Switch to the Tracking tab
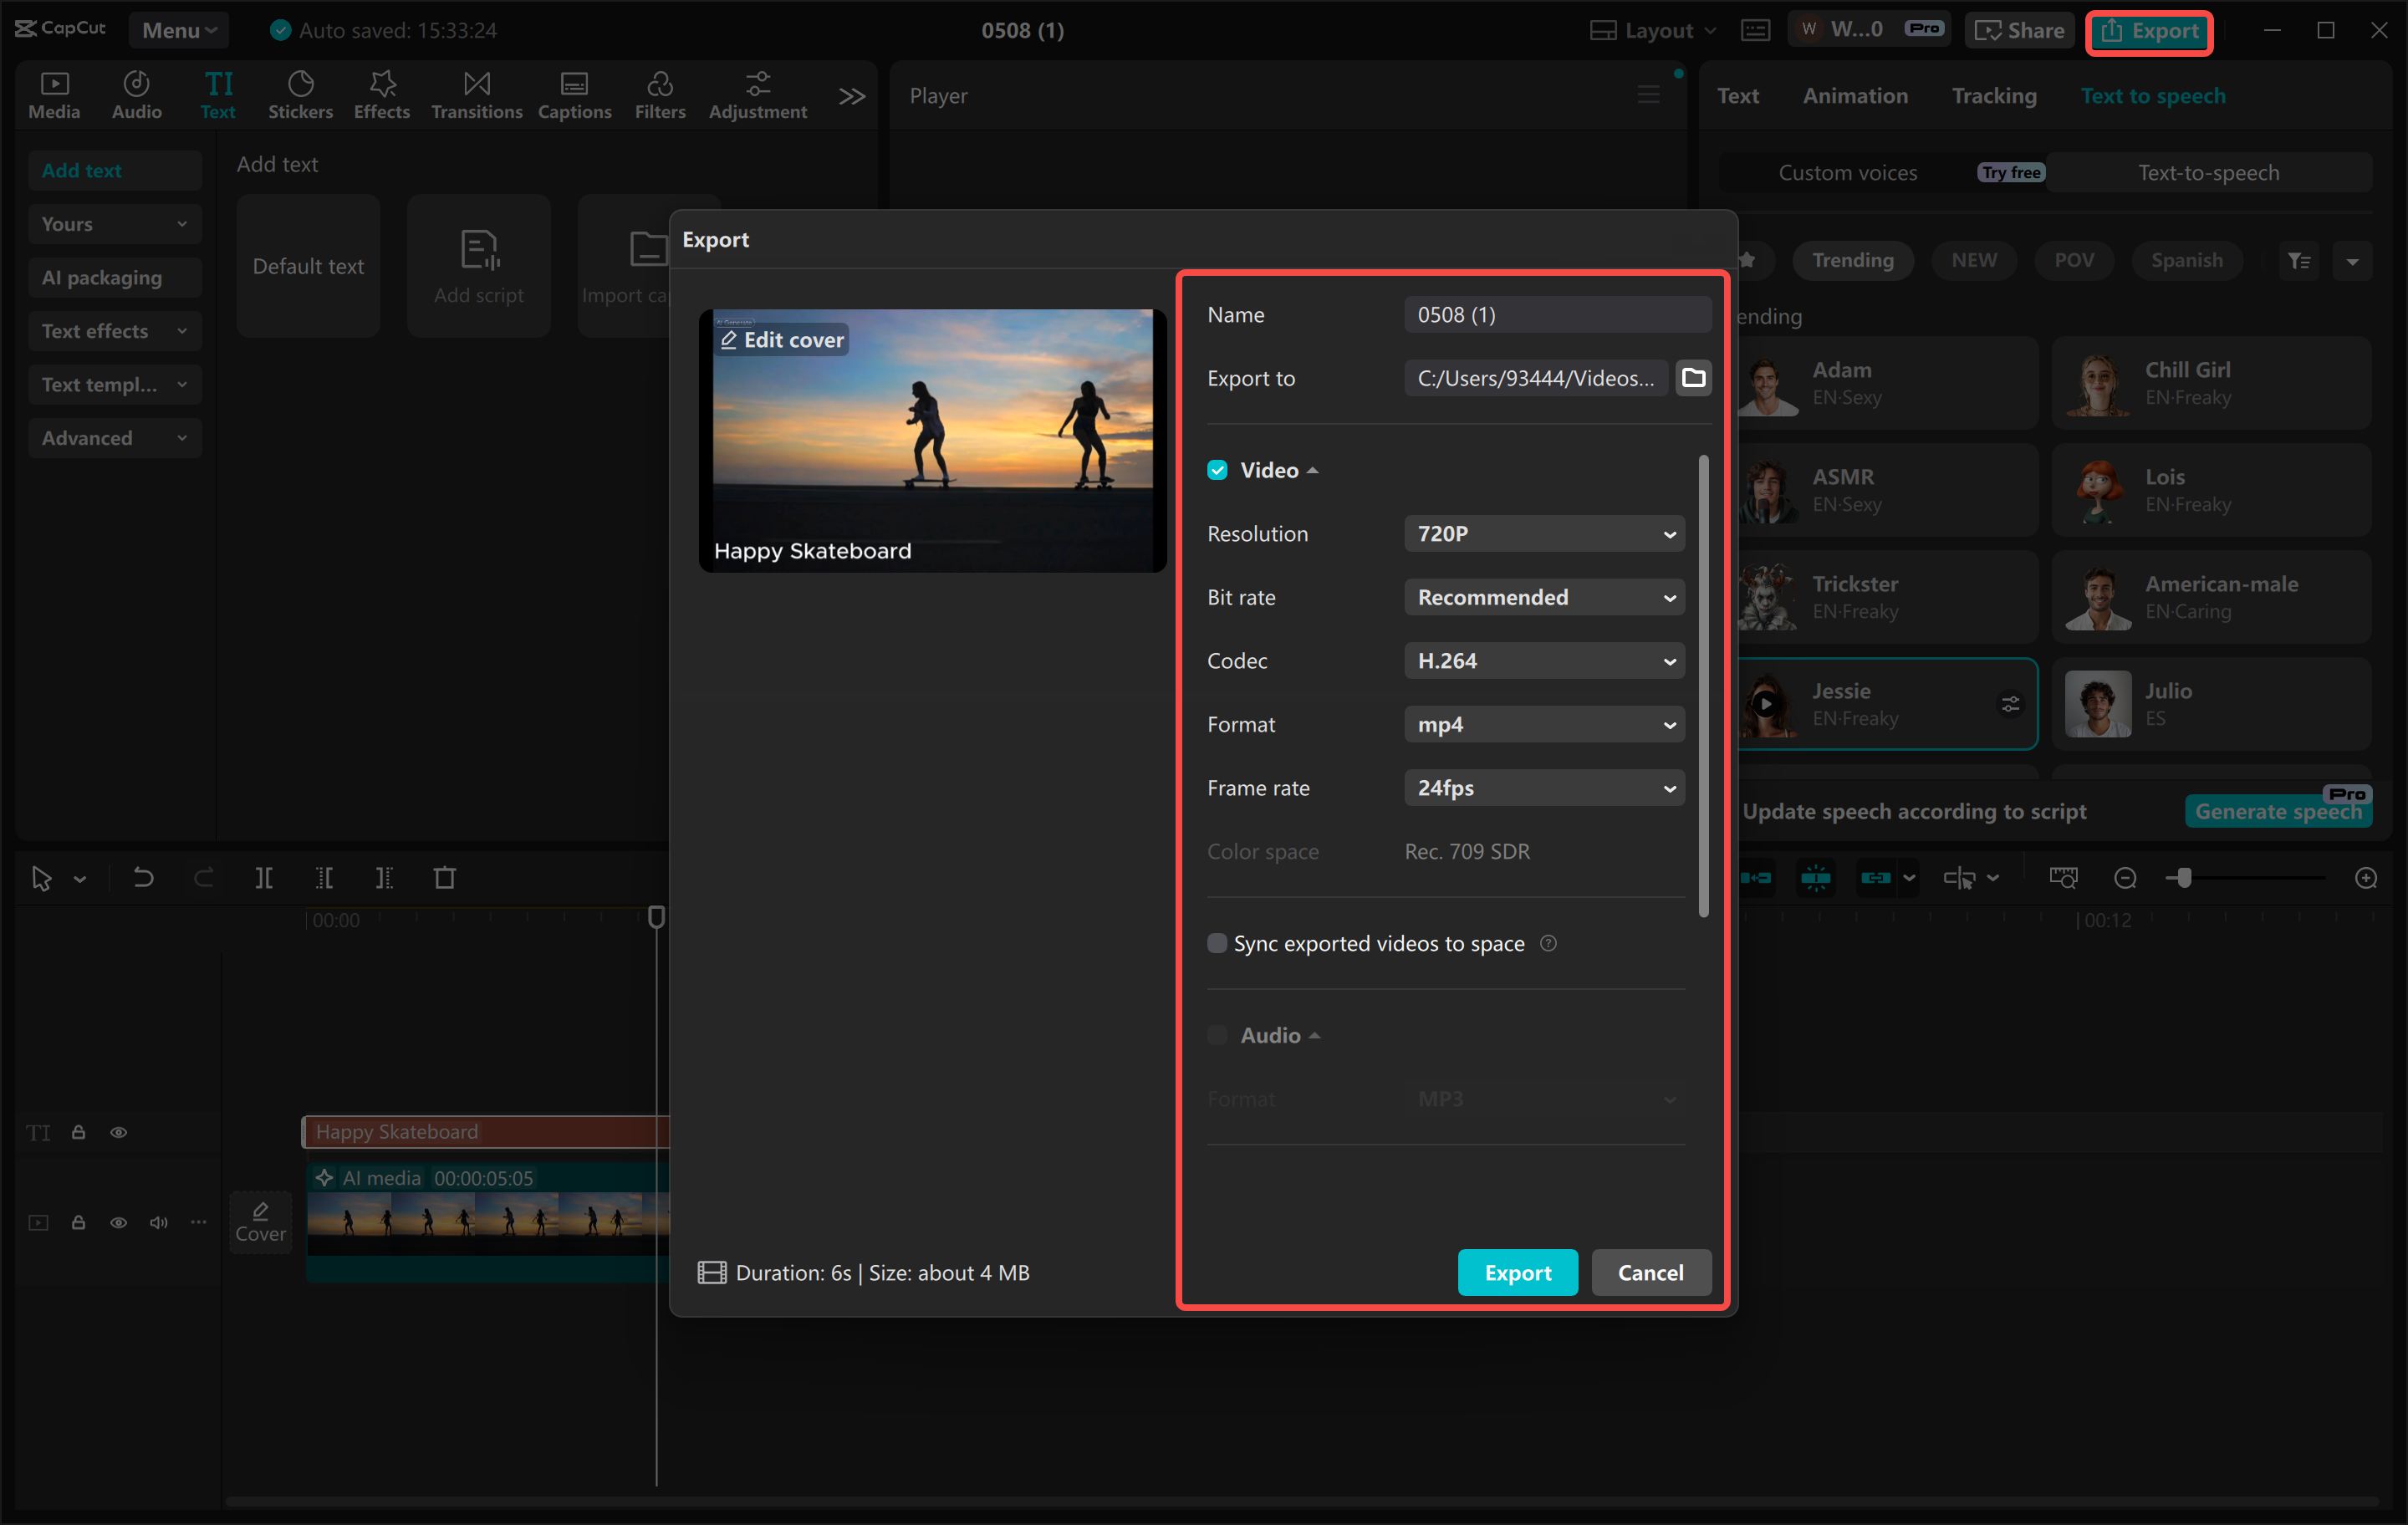 1994,95
